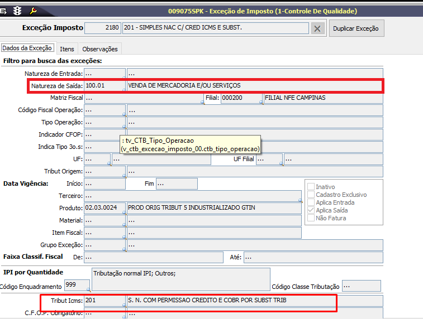Screen dimensions: 423x319
Task: Open the Observações tab
Action: pyautogui.click(x=100, y=49)
